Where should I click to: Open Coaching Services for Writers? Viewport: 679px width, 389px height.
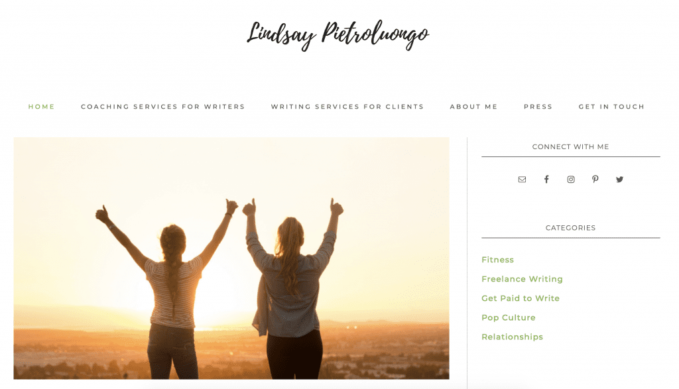tap(163, 107)
